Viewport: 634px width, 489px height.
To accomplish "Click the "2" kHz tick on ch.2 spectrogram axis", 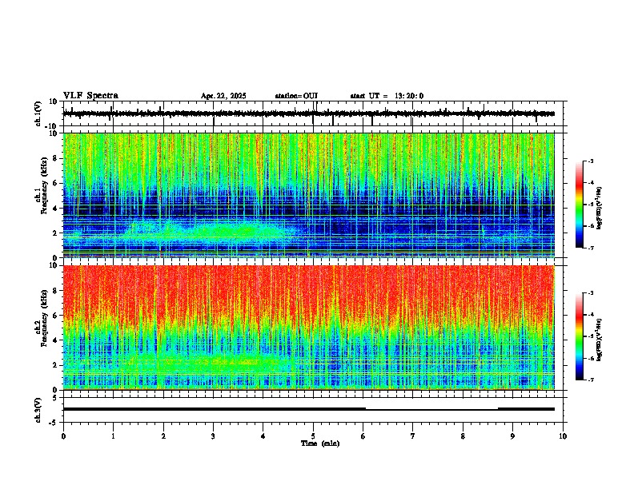I will click(x=55, y=365).
